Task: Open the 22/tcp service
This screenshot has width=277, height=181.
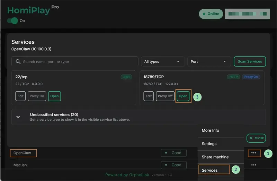Action: pos(54,96)
